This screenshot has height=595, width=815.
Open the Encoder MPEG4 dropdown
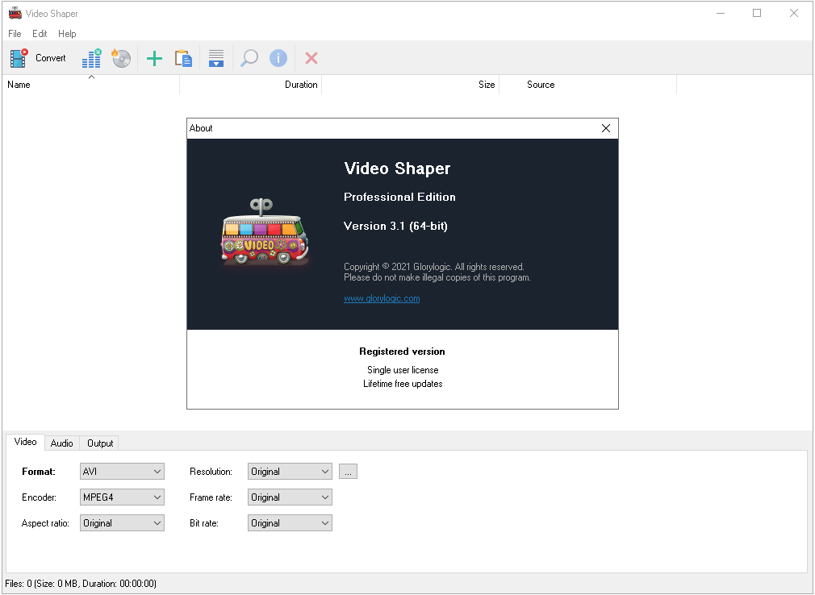(122, 497)
